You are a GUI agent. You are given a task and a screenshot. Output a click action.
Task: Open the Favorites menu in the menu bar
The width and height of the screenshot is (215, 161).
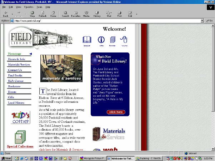(29, 7)
